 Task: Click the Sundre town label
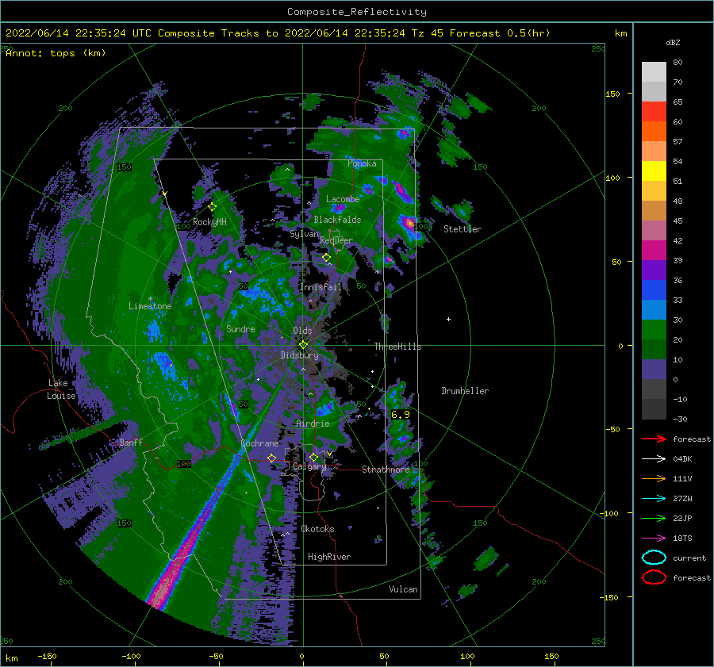point(240,328)
